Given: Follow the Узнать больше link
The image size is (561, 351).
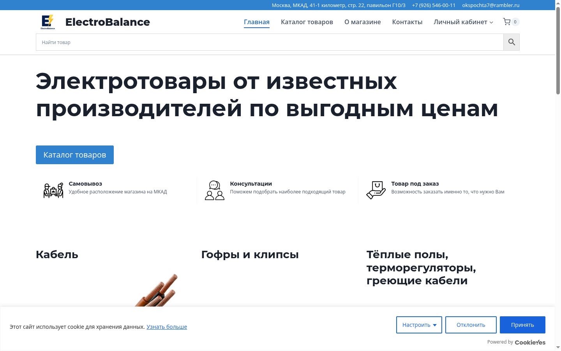Looking at the screenshot, I should [167, 327].
